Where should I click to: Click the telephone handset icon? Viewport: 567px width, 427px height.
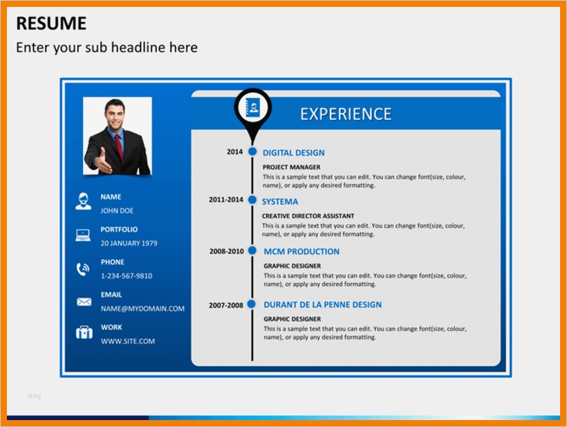[x=84, y=267]
